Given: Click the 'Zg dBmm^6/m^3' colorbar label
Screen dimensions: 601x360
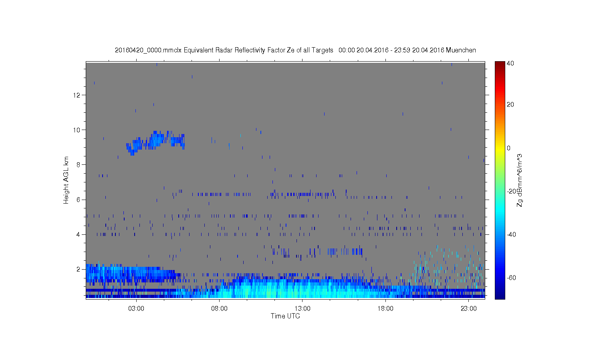Looking at the screenshot, I should point(520,180).
